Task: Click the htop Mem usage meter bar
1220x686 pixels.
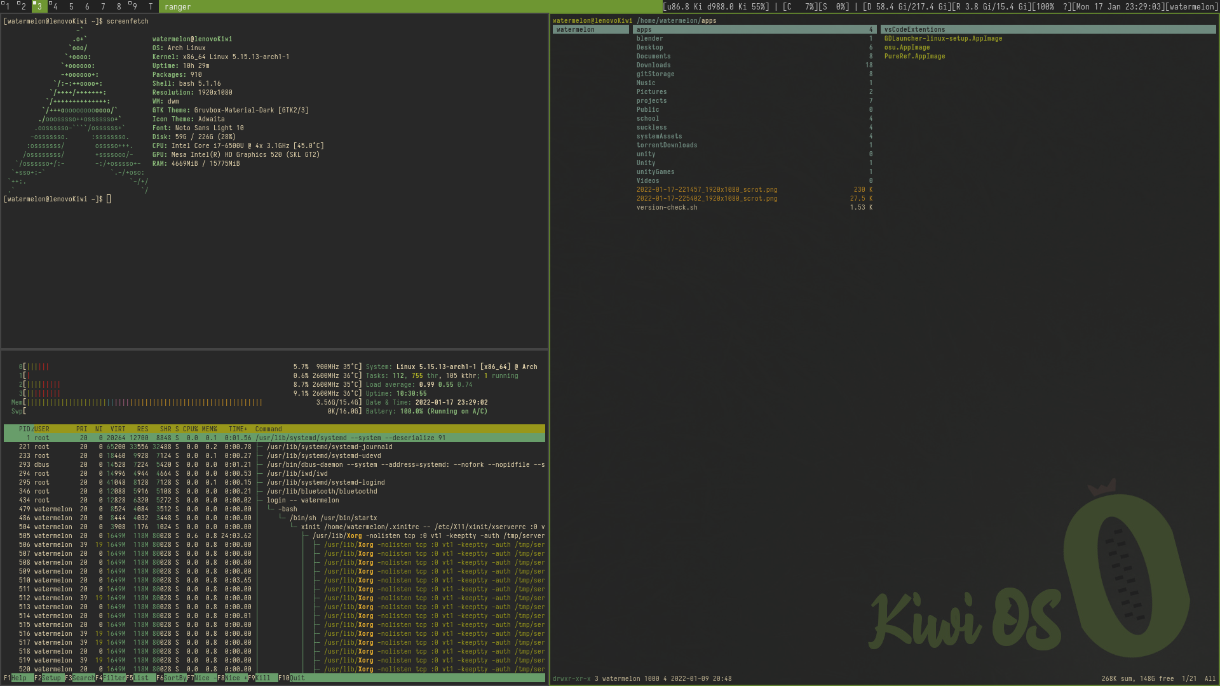Action: [x=186, y=403]
